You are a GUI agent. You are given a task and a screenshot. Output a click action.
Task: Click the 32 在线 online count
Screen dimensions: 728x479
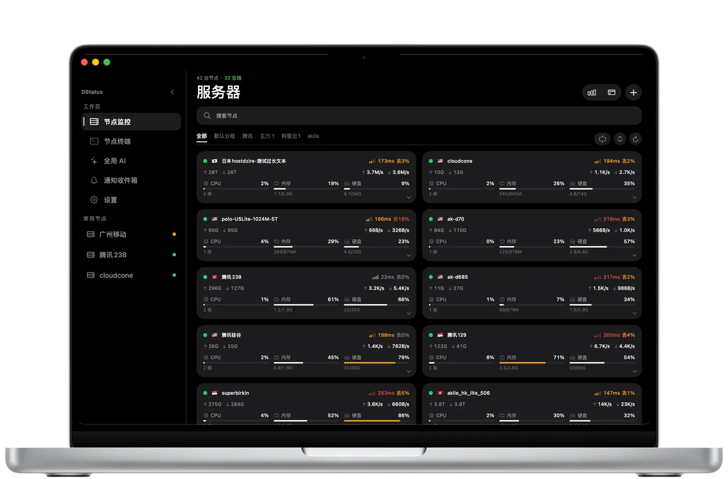(233, 78)
